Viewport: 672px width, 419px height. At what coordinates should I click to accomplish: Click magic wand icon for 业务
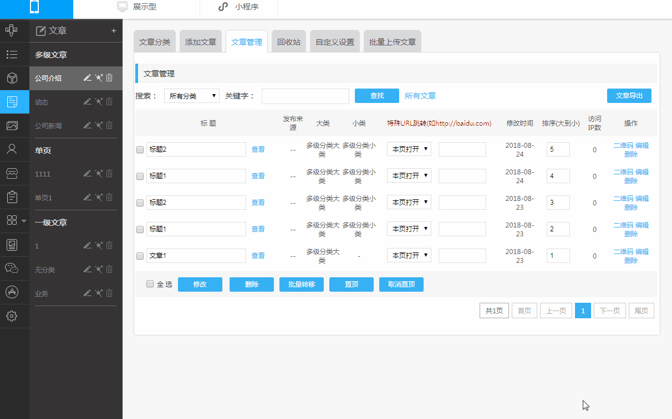click(99, 293)
